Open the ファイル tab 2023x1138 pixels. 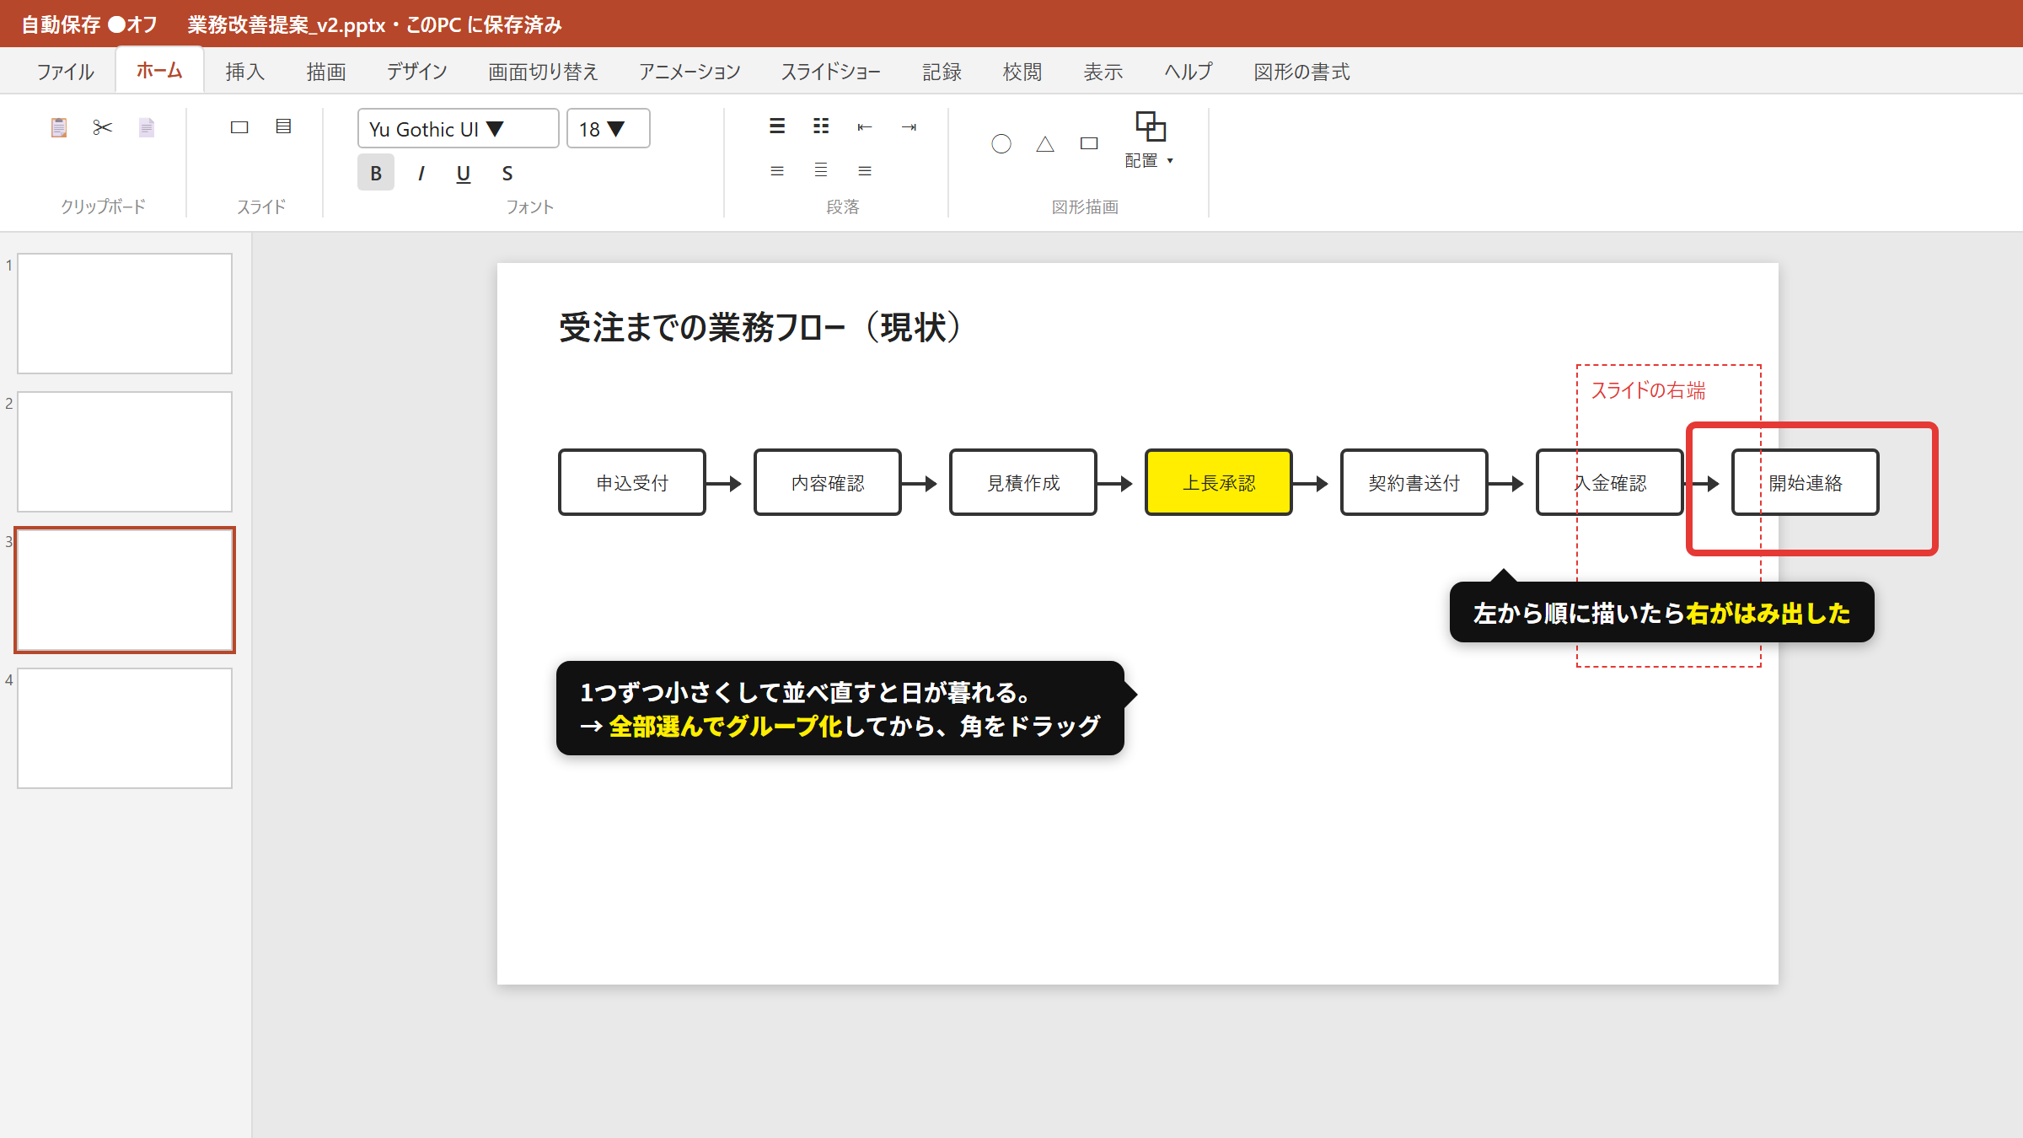click(x=66, y=72)
